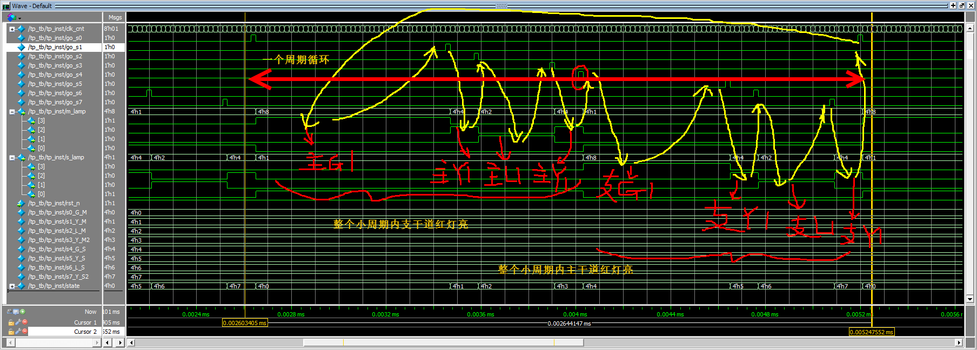Viewport: 977px width, 350px height.
Task: Select signal /tp_tb/tp_inst/go_s3
Action: [x=55, y=66]
